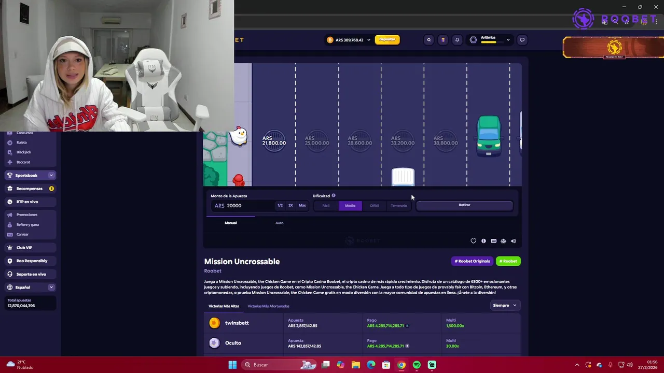Show hidden icons in system tray
The height and width of the screenshot is (373, 664).
click(x=577, y=365)
